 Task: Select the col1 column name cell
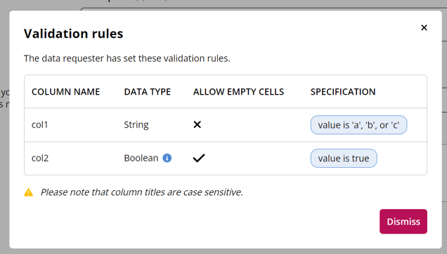[x=40, y=125]
